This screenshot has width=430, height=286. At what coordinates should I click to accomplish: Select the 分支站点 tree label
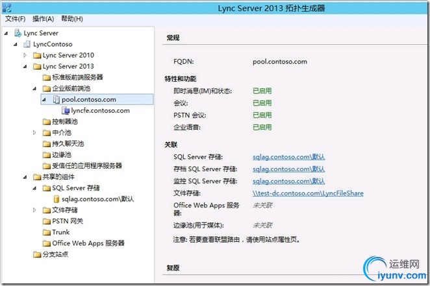(x=55, y=254)
